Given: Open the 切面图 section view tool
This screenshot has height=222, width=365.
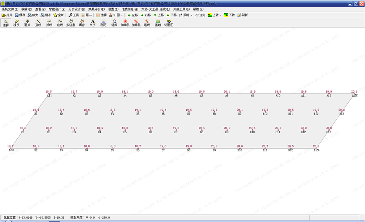Looking at the screenshot, I should pos(169,23).
